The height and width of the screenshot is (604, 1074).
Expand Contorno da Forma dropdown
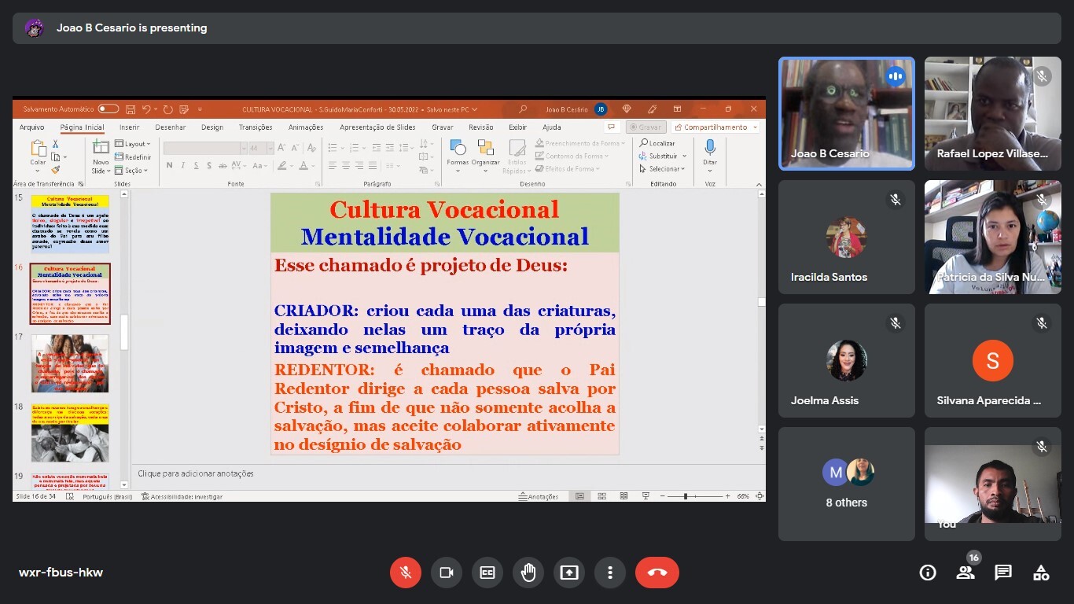coord(572,157)
